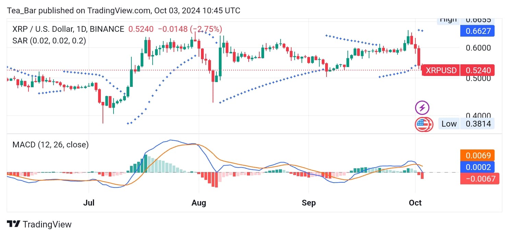
Task: Select the Jul label on time axis
Action: 89,203
